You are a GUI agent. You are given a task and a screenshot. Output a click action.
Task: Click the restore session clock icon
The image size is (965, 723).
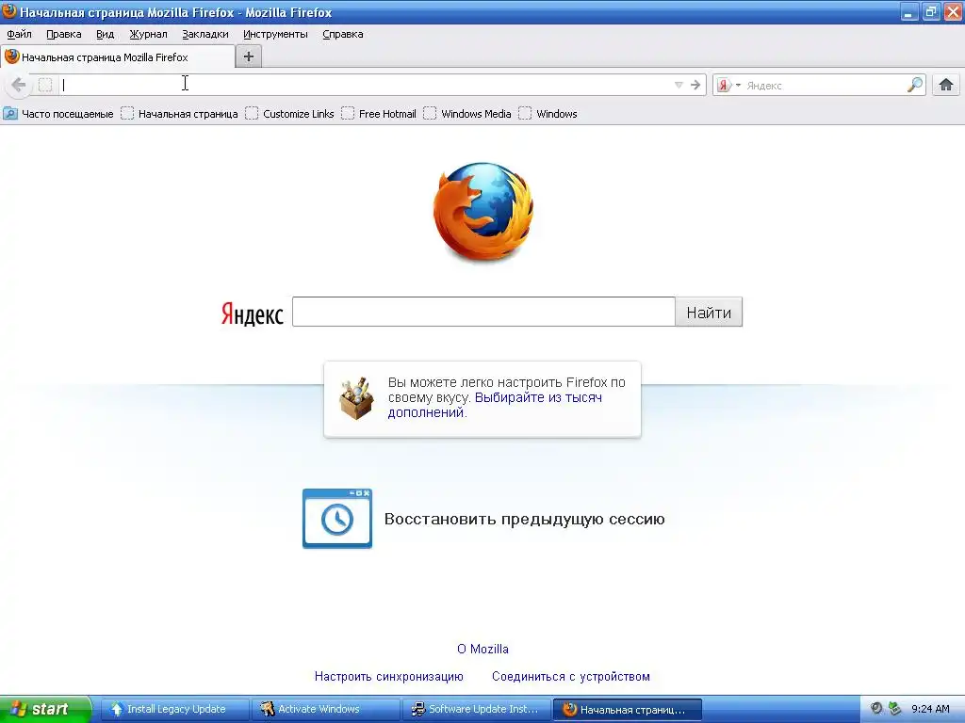(337, 519)
